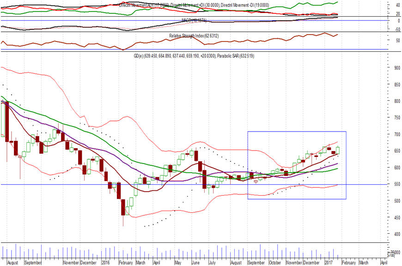Click the -50 label on MACD axis

[x=397, y=30]
